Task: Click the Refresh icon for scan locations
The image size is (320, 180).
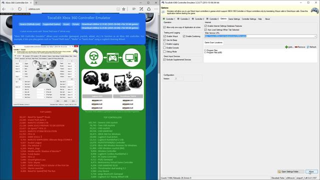Action: (308, 47)
